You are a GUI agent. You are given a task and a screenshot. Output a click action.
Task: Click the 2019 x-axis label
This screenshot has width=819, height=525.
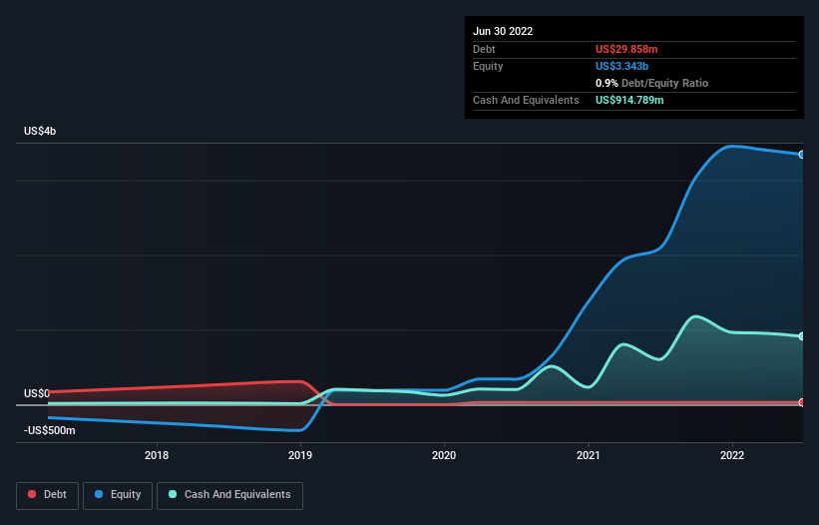300,455
